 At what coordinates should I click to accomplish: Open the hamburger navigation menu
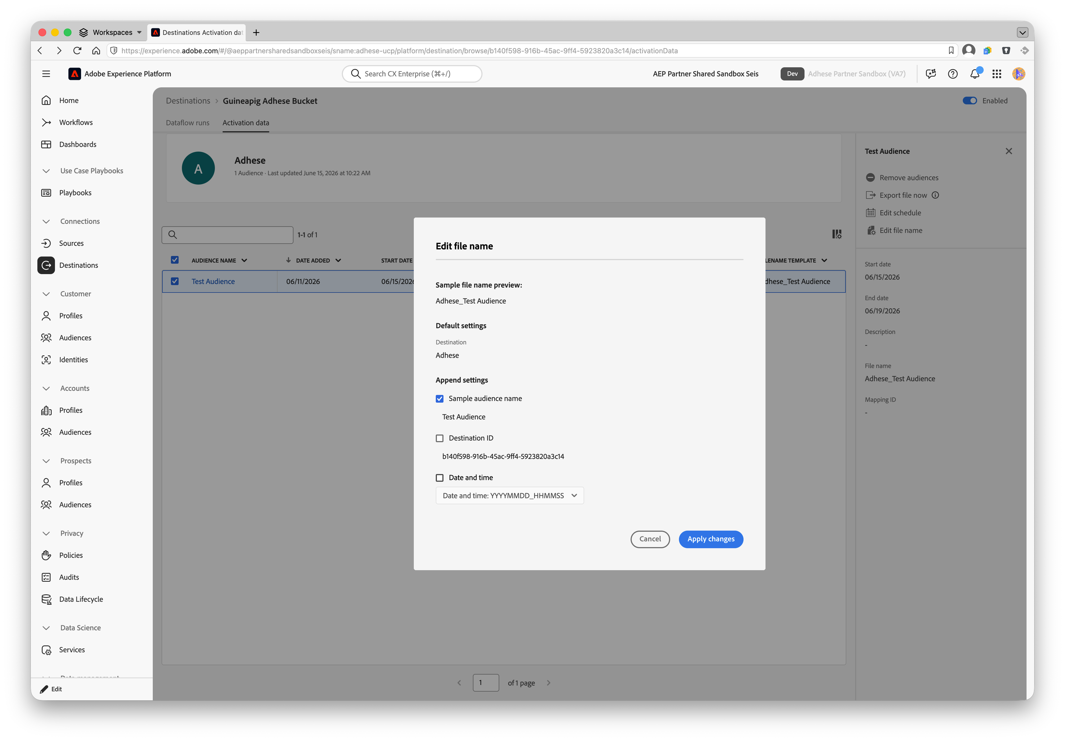coord(46,74)
